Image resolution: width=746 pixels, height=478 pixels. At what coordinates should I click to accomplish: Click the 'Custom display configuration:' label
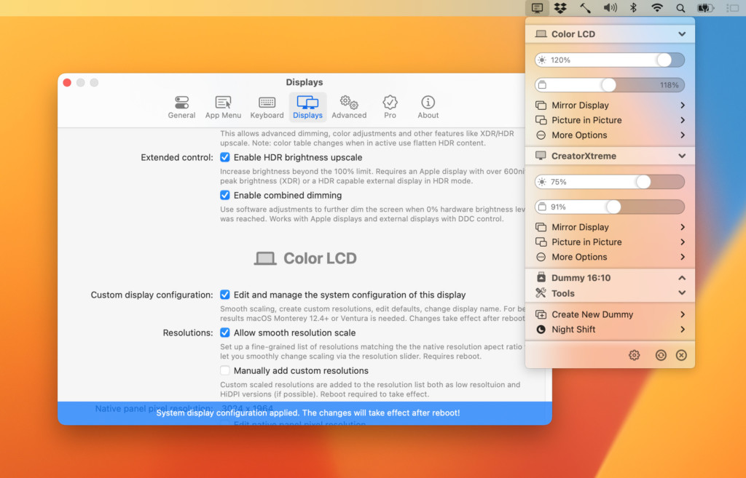[x=152, y=295]
